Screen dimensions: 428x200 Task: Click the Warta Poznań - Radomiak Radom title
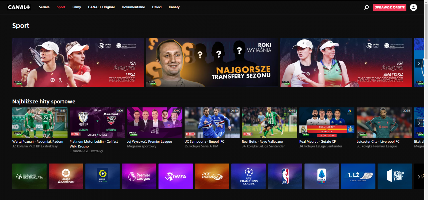click(38, 142)
